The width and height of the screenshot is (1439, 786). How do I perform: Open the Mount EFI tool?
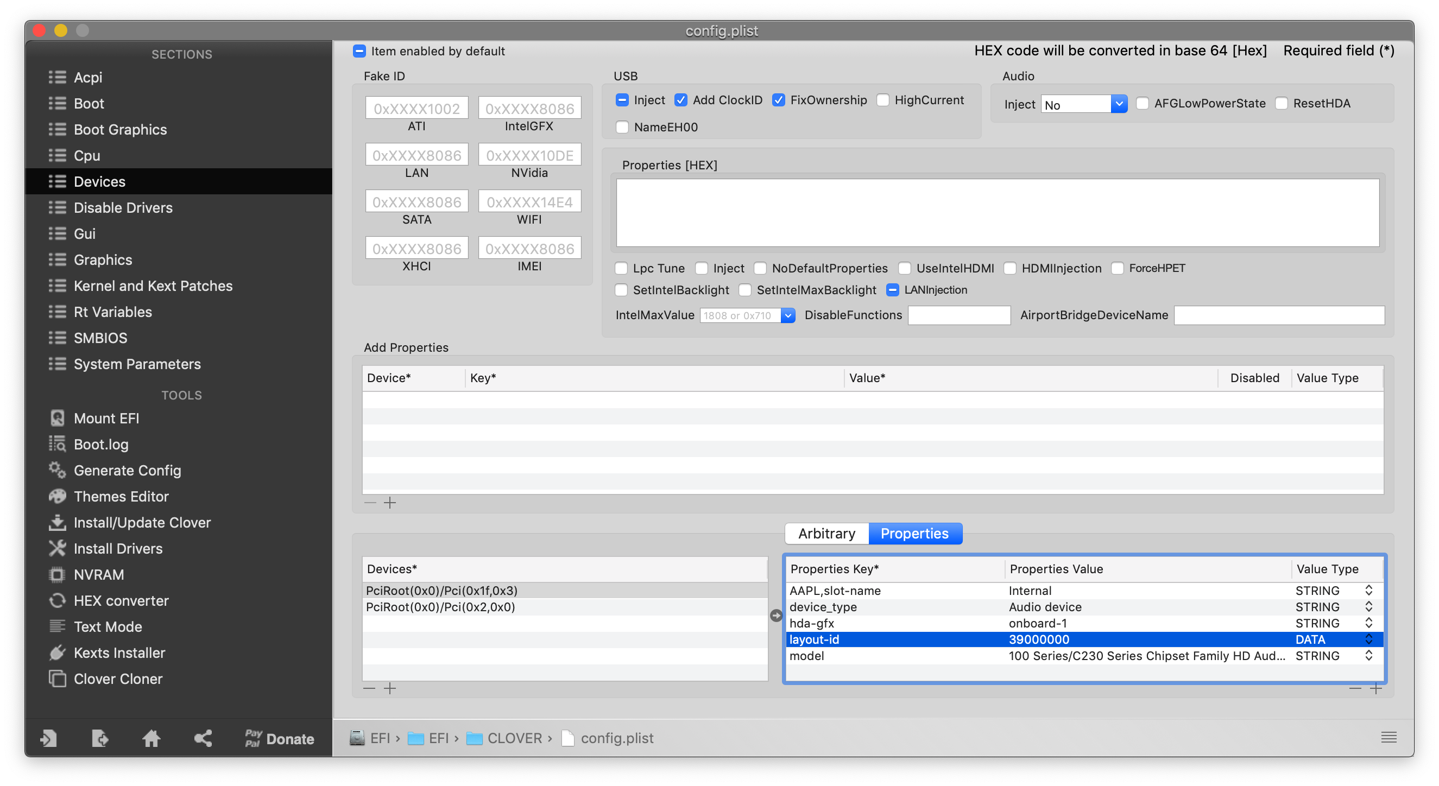106,418
